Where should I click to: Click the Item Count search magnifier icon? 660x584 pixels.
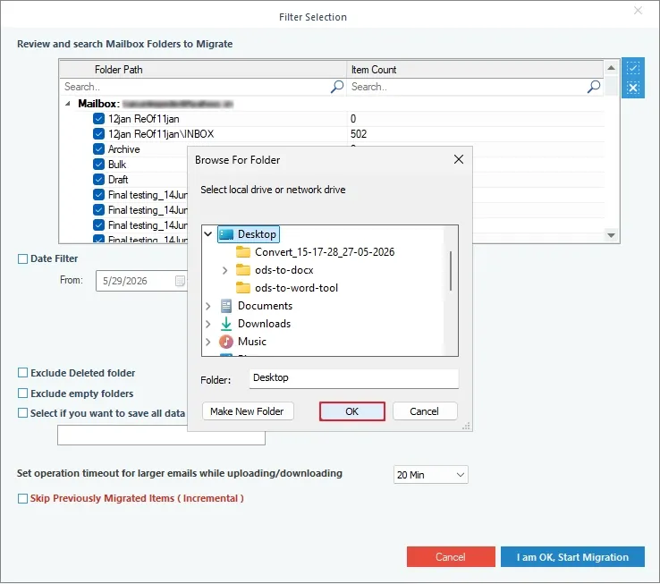594,87
